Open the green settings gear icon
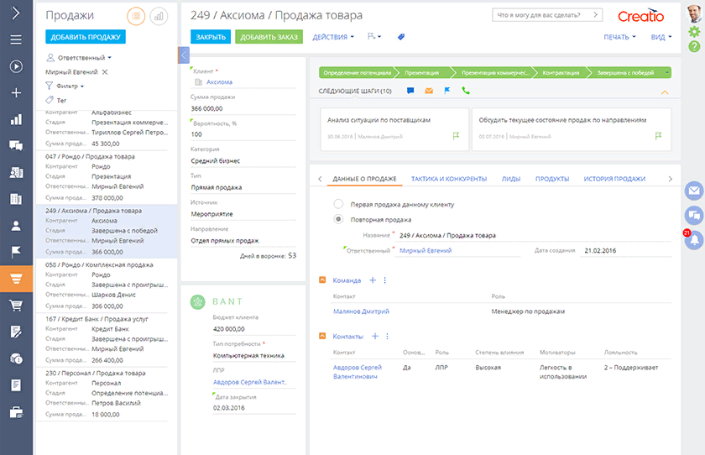705x455 pixels. pos(694,31)
